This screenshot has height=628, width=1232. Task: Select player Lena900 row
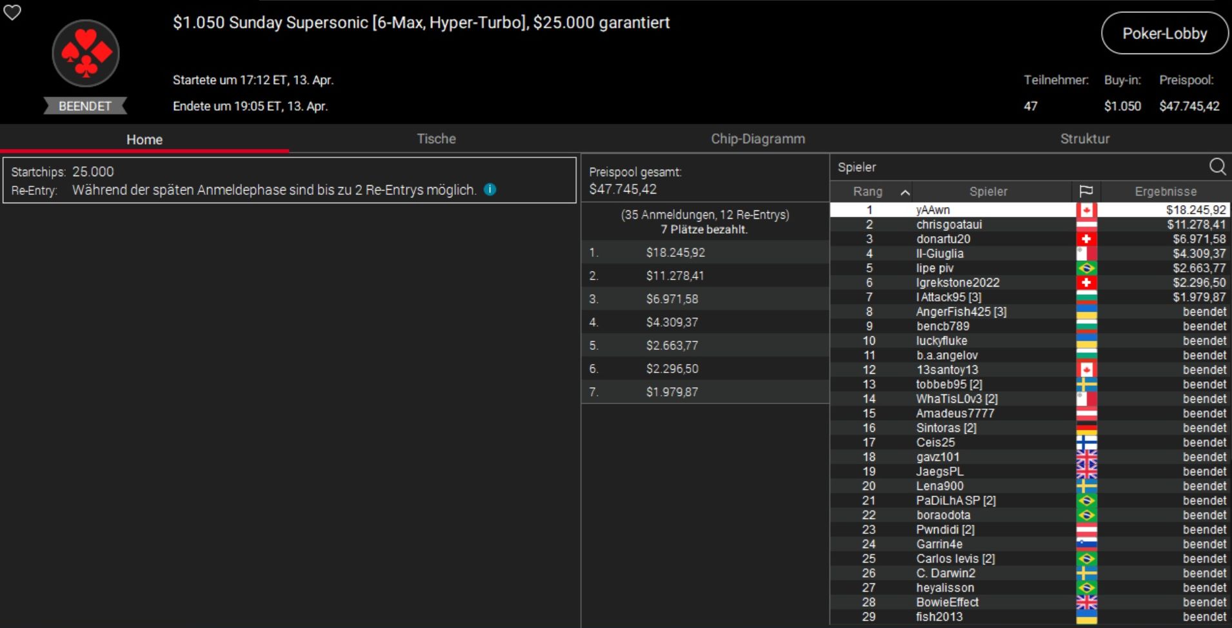[x=1029, y=486]
